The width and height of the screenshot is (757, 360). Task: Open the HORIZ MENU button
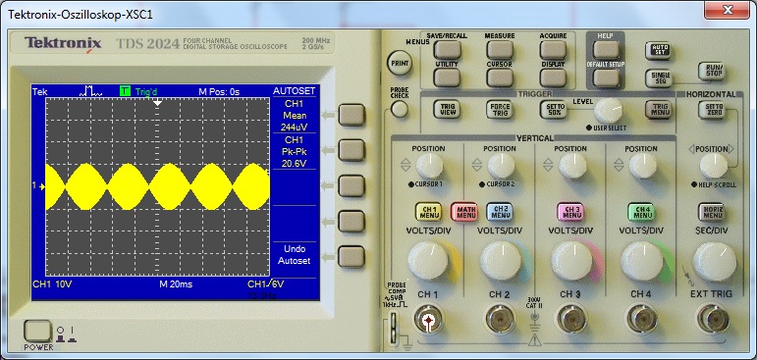(711, 212)
